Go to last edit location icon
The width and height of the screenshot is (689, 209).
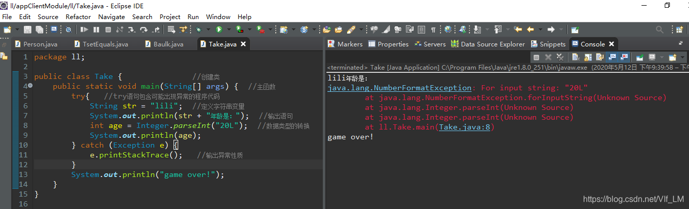click(518, 29)
